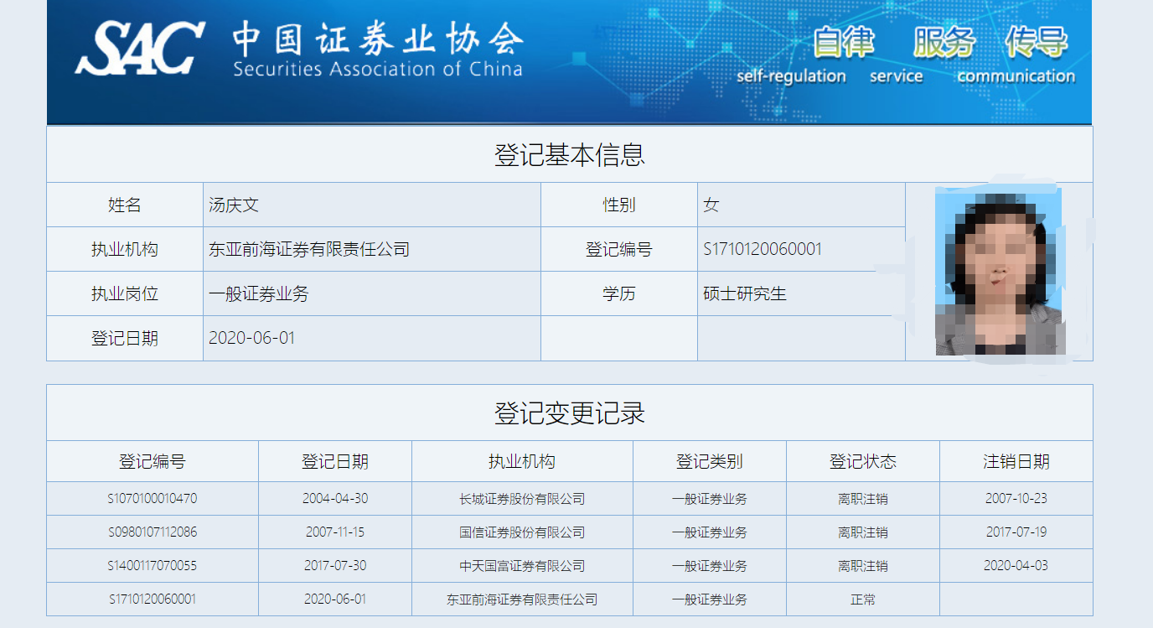Select education value 硕士研究生
Viewport: 1153px width, 628px height.
(x=745, y=294)
